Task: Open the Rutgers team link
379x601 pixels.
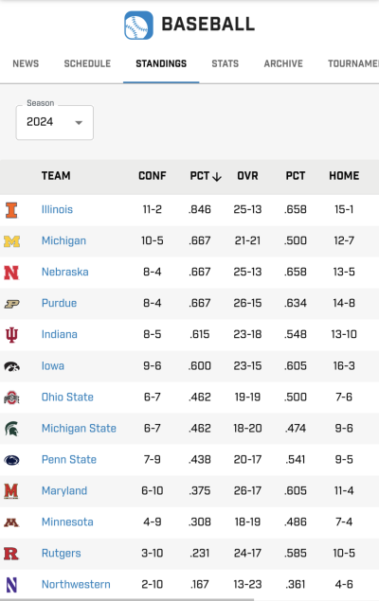Action: [x=62, y=554]
